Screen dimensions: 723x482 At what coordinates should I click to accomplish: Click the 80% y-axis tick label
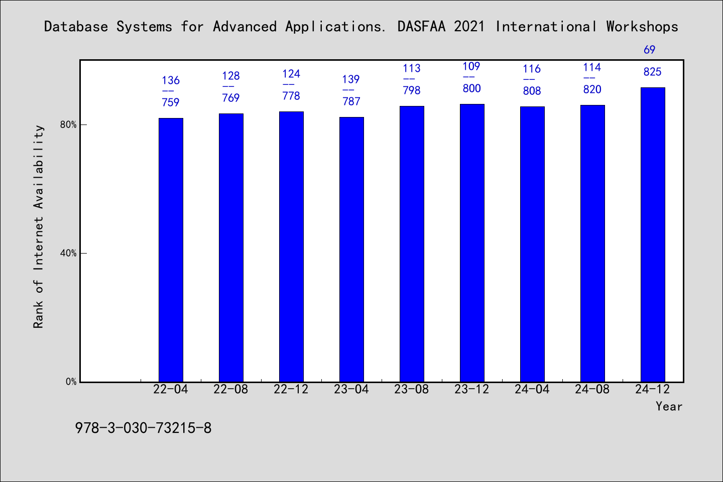(x=68, y=125)
